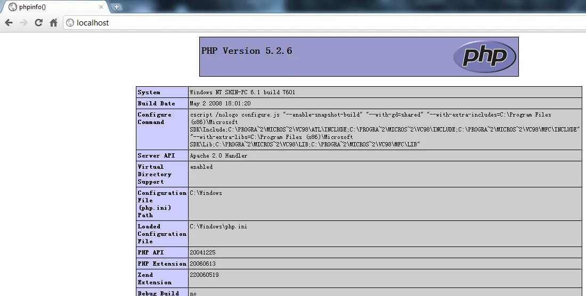Click the browser Forward arrow
Image resolution: width=586 pixels, height=296 pixels.
23,23
